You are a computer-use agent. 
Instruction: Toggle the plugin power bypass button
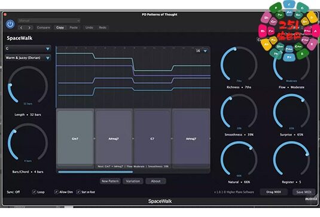click(10, 24)
